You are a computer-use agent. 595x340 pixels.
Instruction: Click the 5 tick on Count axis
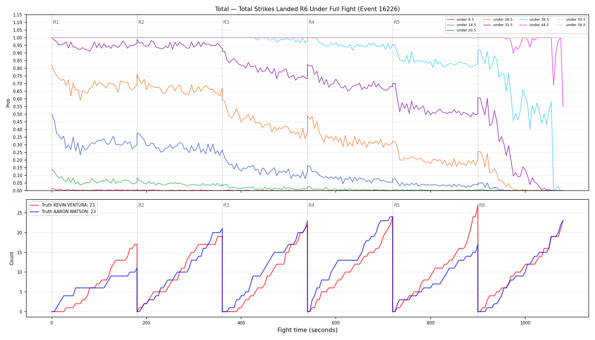click(21, 292)
